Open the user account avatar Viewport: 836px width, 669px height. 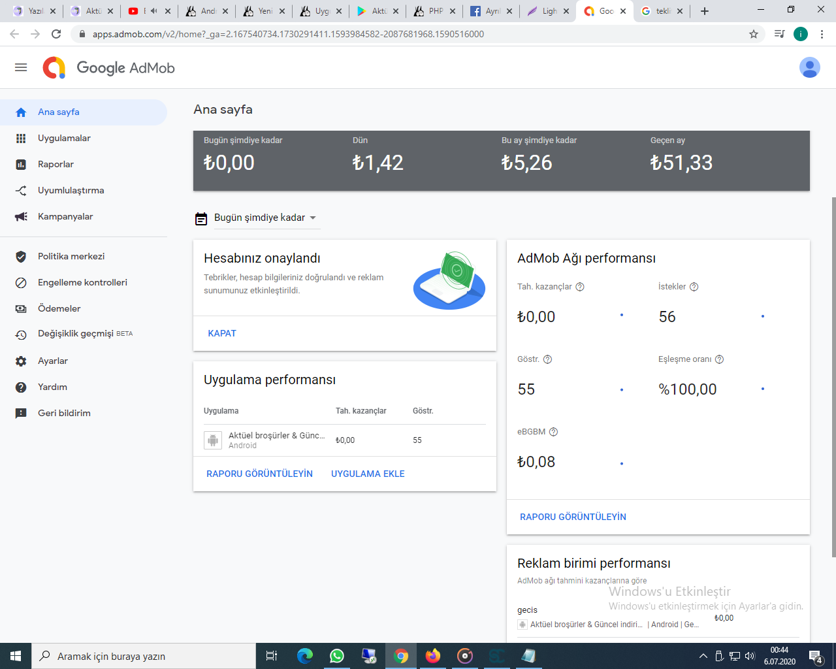coord(809,67)
